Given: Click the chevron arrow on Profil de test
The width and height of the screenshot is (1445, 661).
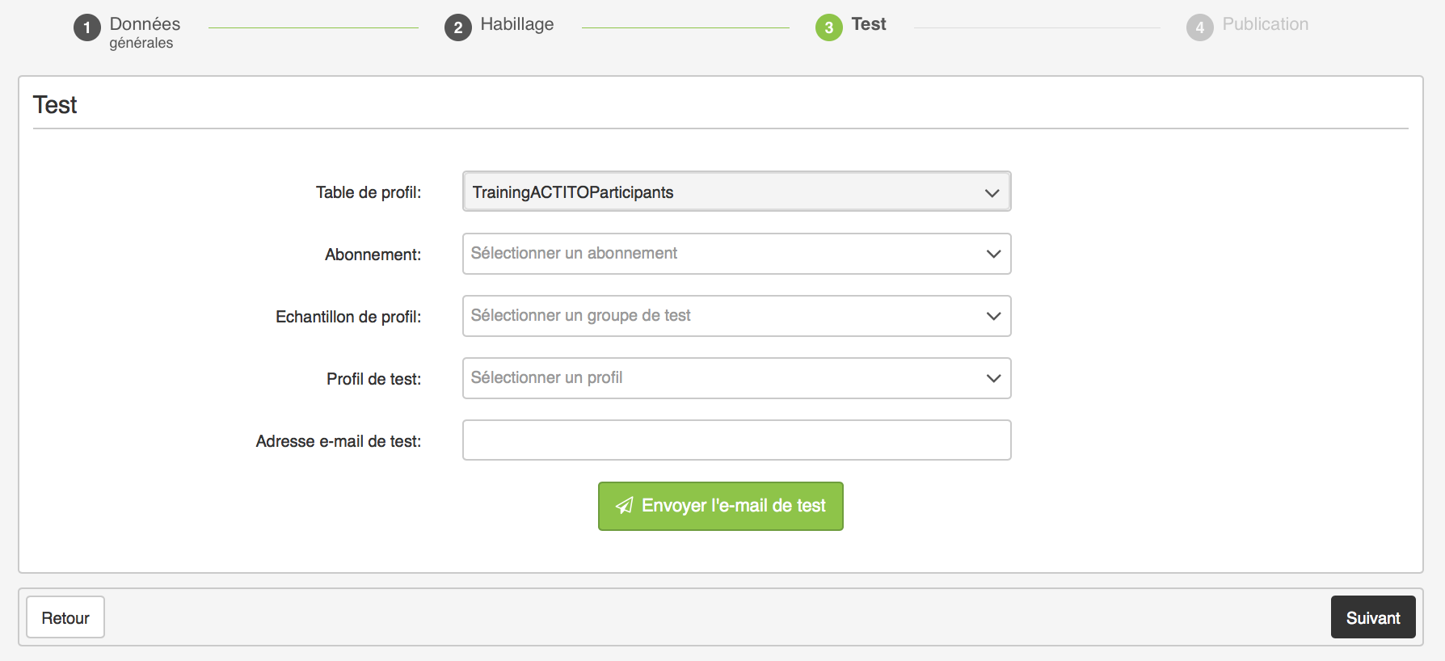Looking at the screenshot, I should [x=993, y=378].
